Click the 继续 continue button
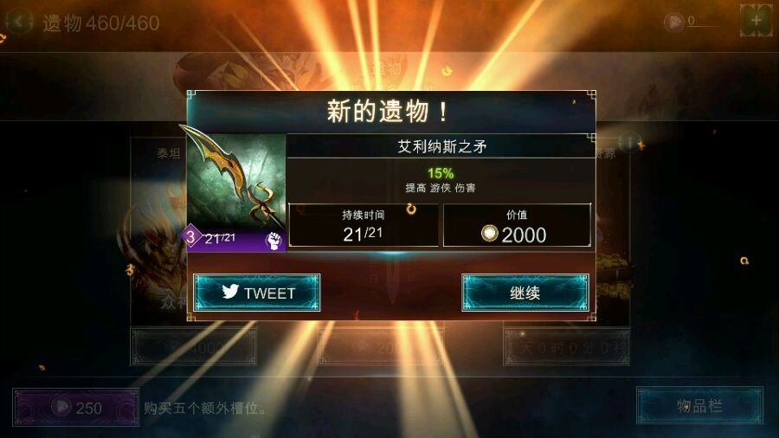This screenshot has height=438, width=779. tap(525, 293)
